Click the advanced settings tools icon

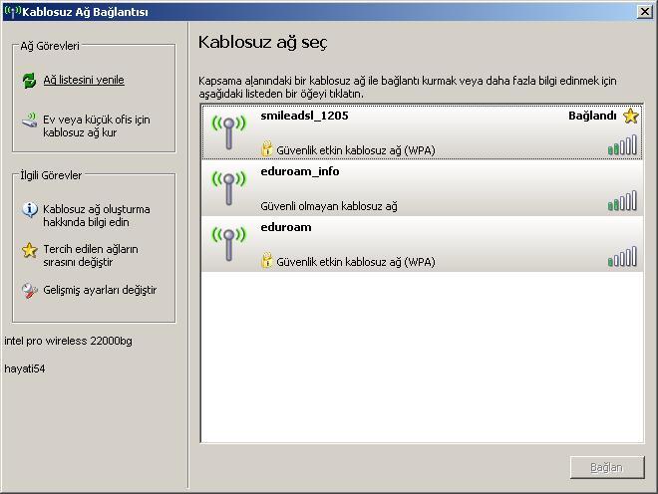(x=29, y=290)
